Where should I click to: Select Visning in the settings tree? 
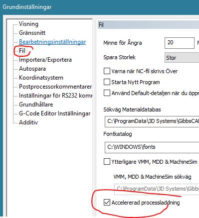[x=28, y=24]
